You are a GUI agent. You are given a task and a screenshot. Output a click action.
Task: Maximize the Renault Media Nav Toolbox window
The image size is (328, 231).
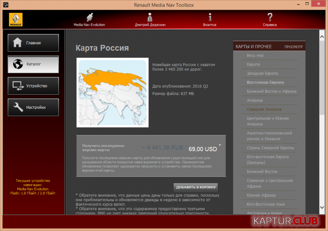point(307,4)
